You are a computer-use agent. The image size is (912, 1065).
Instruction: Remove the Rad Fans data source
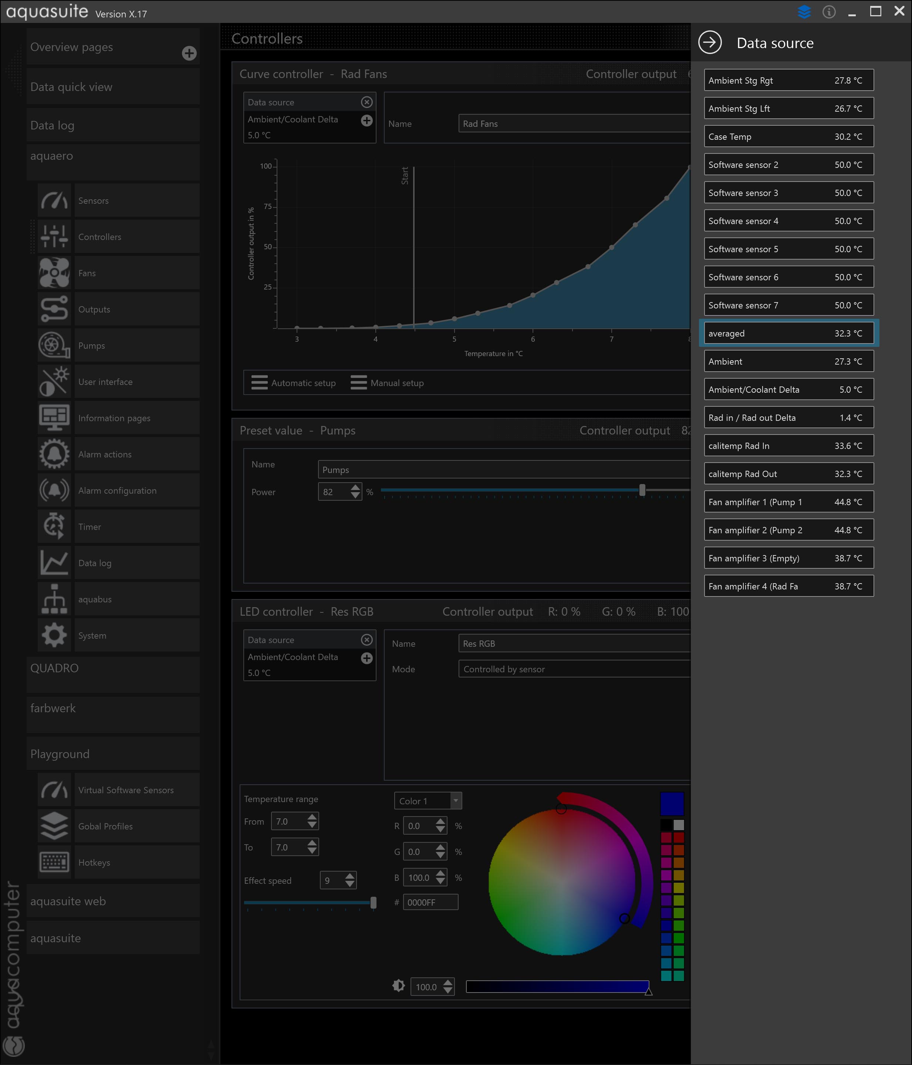(x=367, y=102)
